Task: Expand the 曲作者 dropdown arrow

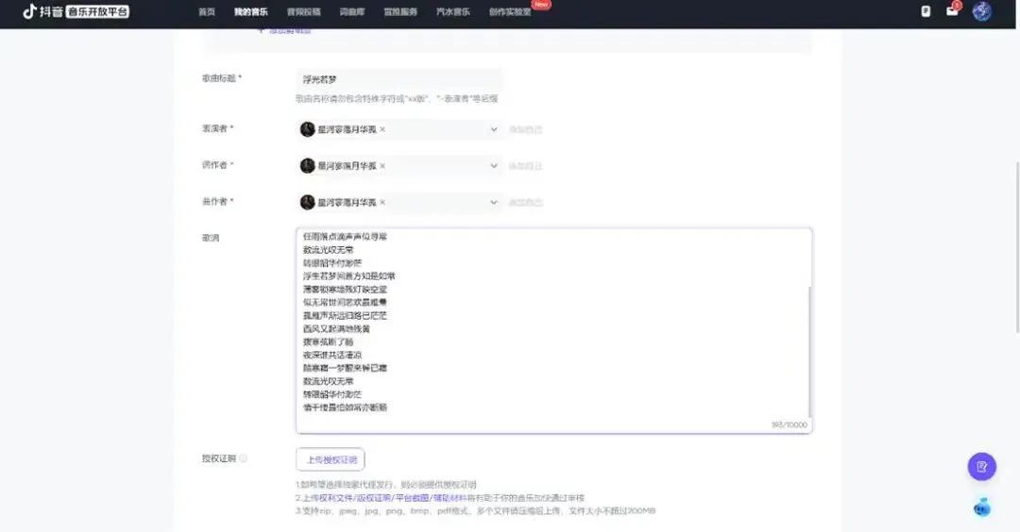Action: click(x=494, y=202)
